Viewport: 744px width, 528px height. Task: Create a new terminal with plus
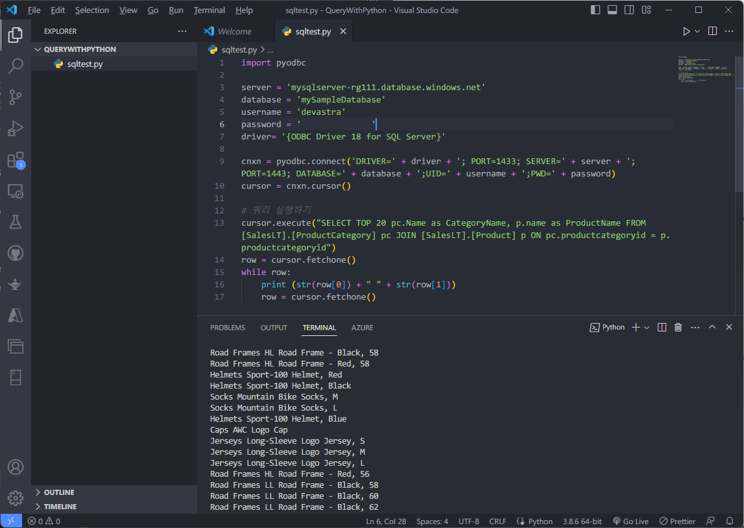pyautogui.click(x=636, y=328)
